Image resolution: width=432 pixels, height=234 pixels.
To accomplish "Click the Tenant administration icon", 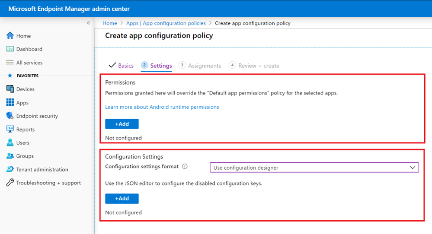I will (x=10, y=169).
